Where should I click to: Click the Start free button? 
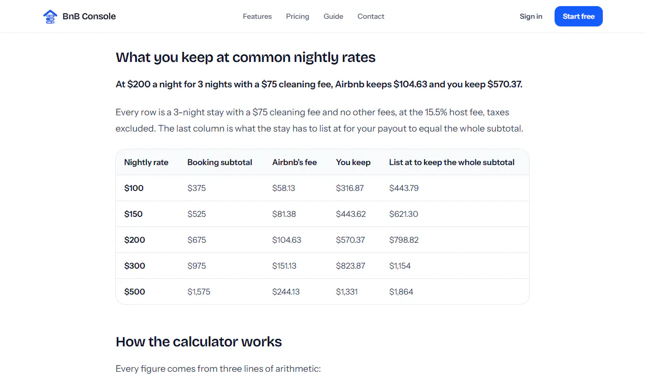pyautogui.click(x=578, y=16)
